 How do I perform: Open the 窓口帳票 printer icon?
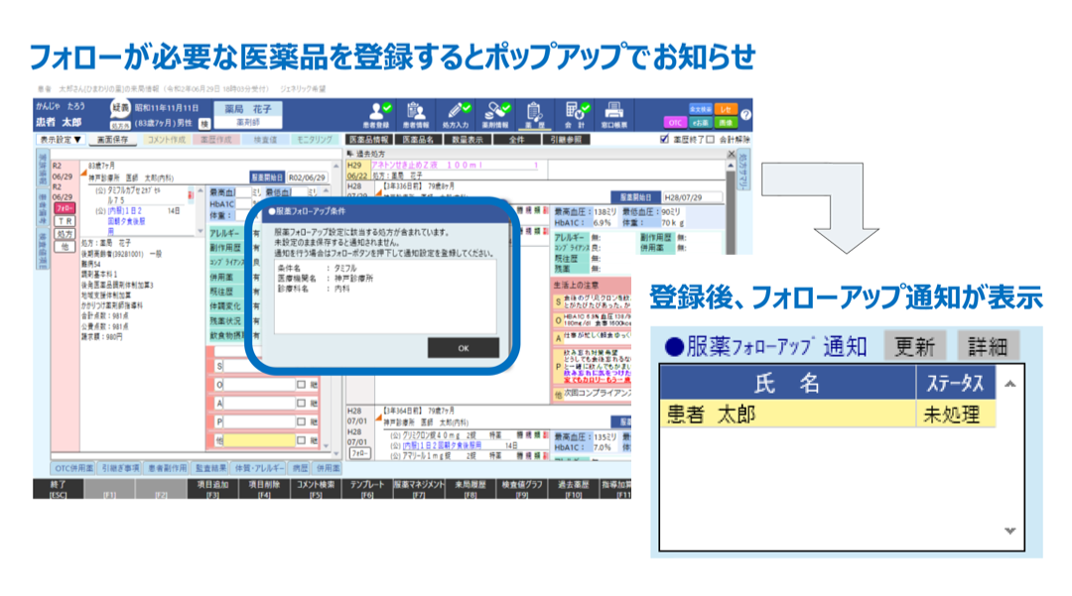[614, 115]
